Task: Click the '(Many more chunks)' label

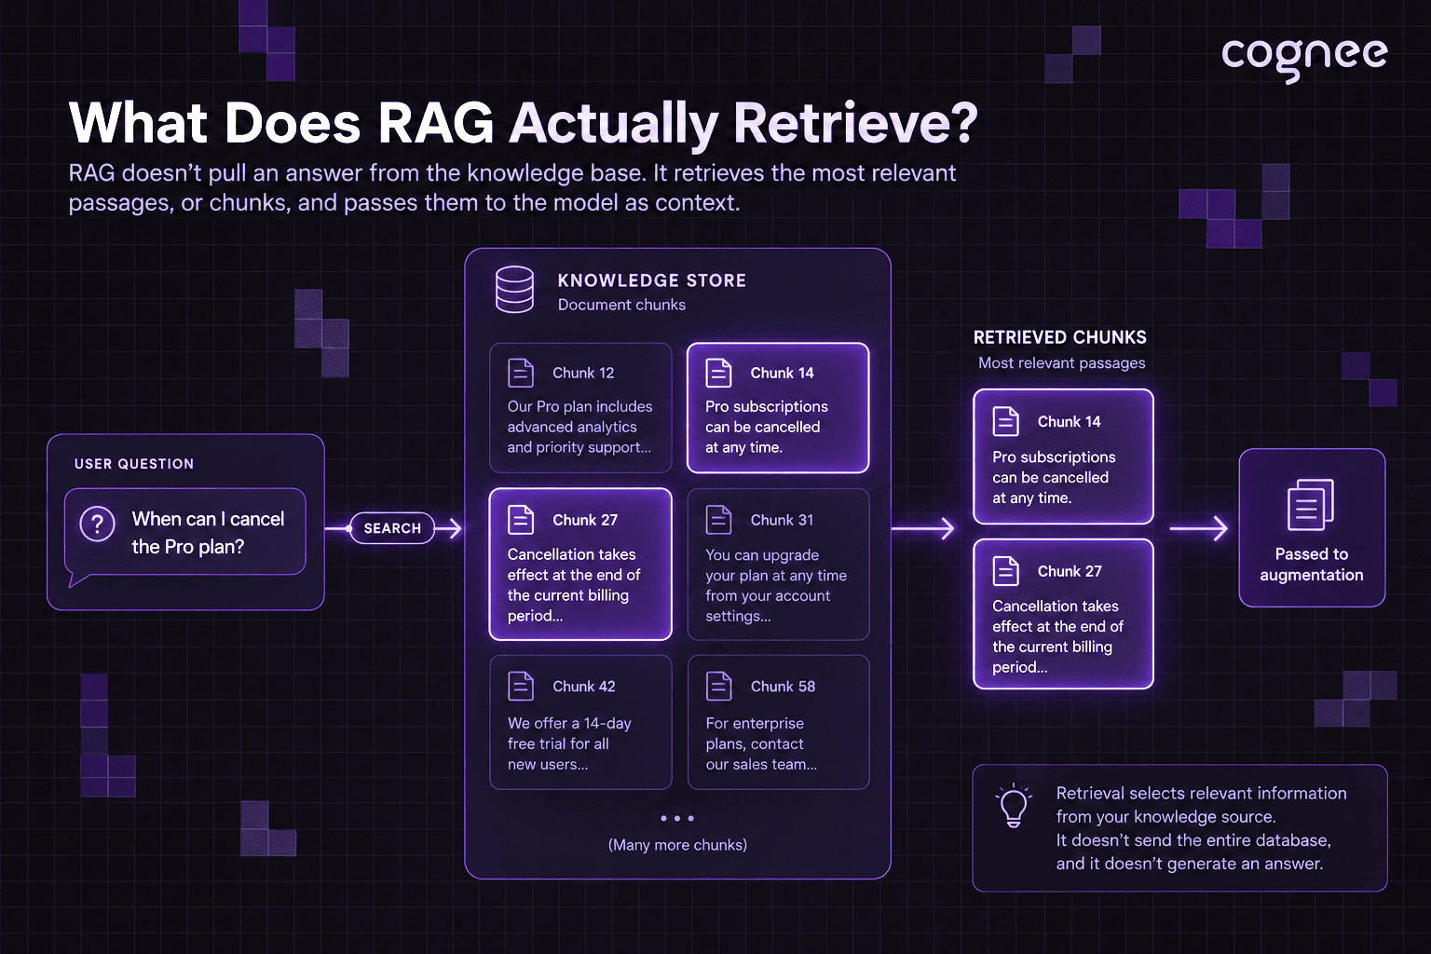Action: pyautogui.click(x=677, y=845)
